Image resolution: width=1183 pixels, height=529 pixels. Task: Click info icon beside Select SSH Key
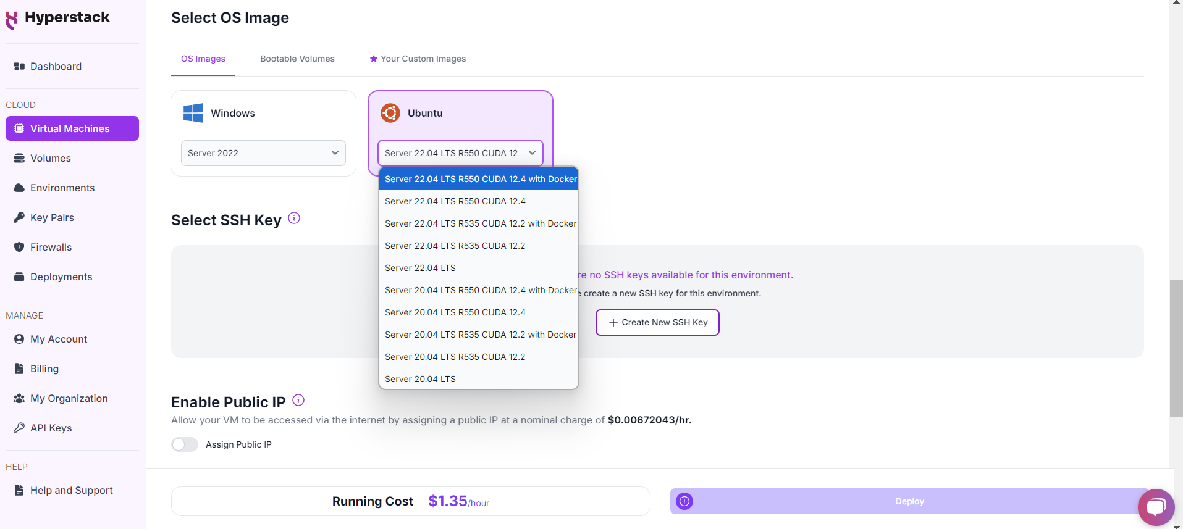(294, 218)
